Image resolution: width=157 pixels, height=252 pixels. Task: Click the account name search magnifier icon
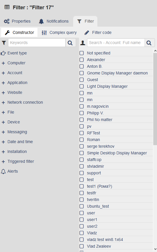(x=149, y=43)
